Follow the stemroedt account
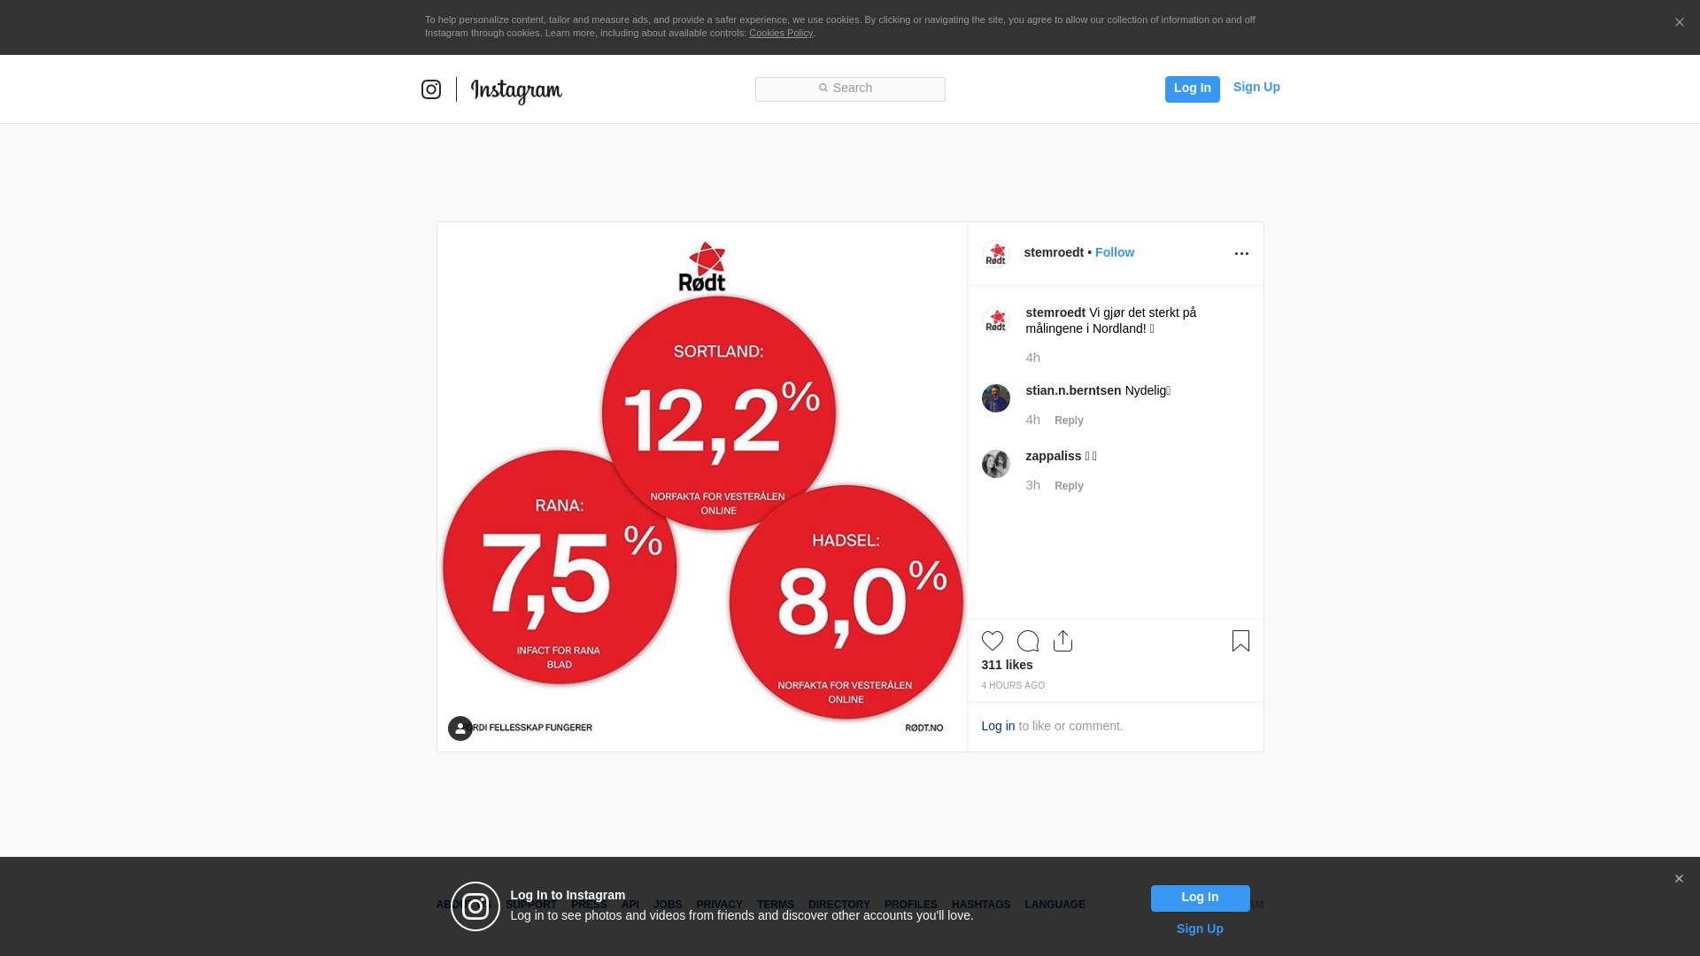Viewport: 1700px width, 956px height. tap(1114, 252)
